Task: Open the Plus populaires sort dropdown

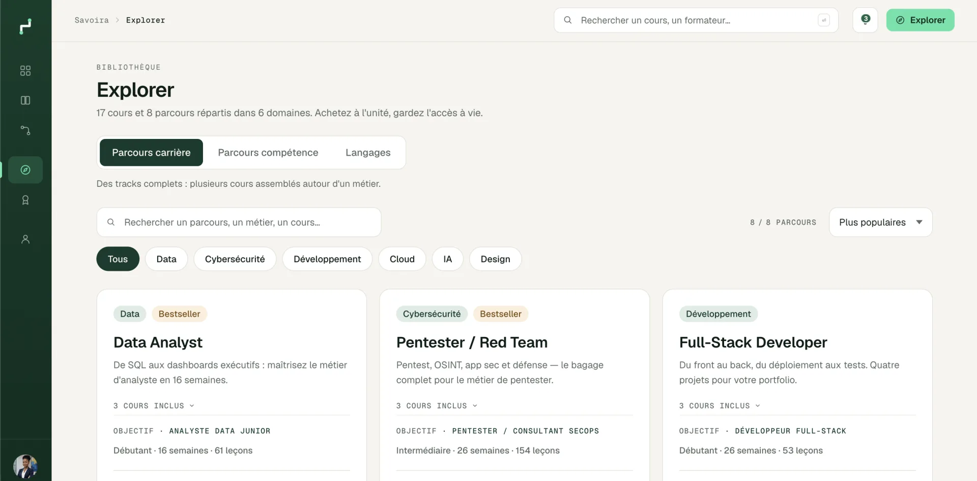Action: 880,222
